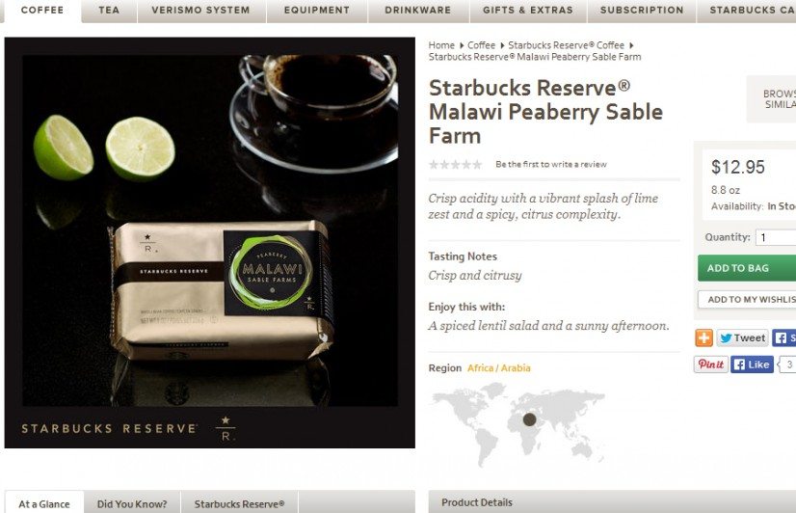
Task: Open the Verismo System menu
Action: [201, 11]
